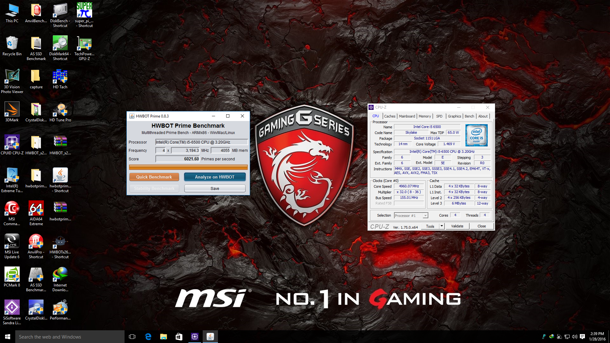Click the Frequency MHz field showing 3,194.3
The image size is (610, 343).
click(185, 151)
